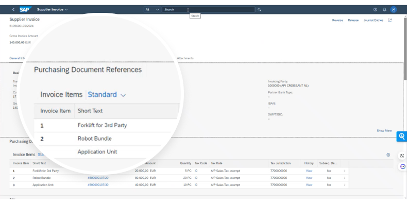
Task: Expand the Application Unit row chevron
Action: point(345,185)
